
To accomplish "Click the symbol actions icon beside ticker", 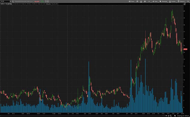I will pos(13,1).
